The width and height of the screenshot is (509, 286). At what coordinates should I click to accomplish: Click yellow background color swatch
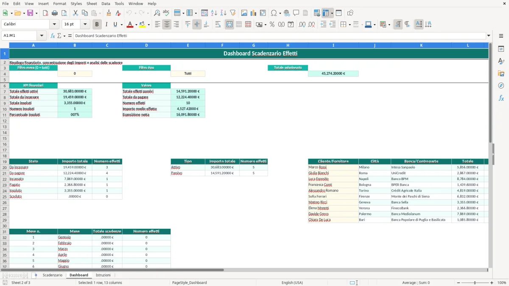pos(143,25)
